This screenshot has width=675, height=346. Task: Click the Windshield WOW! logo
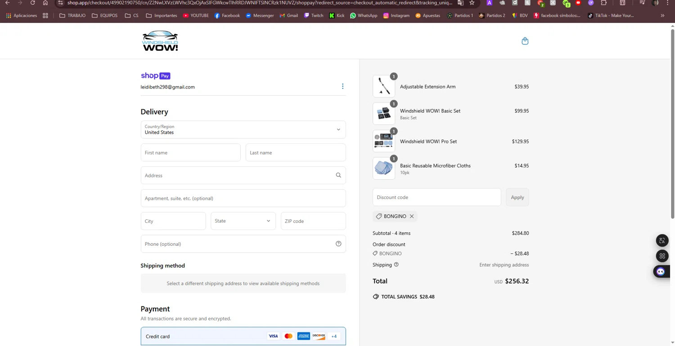[x=160, y=41]
